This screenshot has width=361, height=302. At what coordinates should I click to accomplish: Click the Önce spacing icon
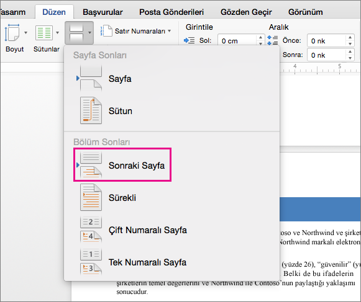(273, 40)
